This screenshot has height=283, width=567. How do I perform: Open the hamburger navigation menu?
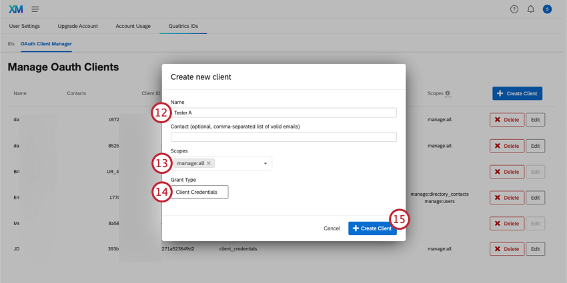(35, 9)
